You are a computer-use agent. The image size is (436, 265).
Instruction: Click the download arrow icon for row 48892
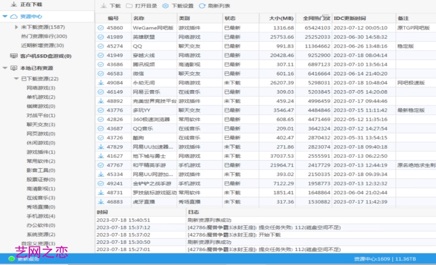[101, 101]
